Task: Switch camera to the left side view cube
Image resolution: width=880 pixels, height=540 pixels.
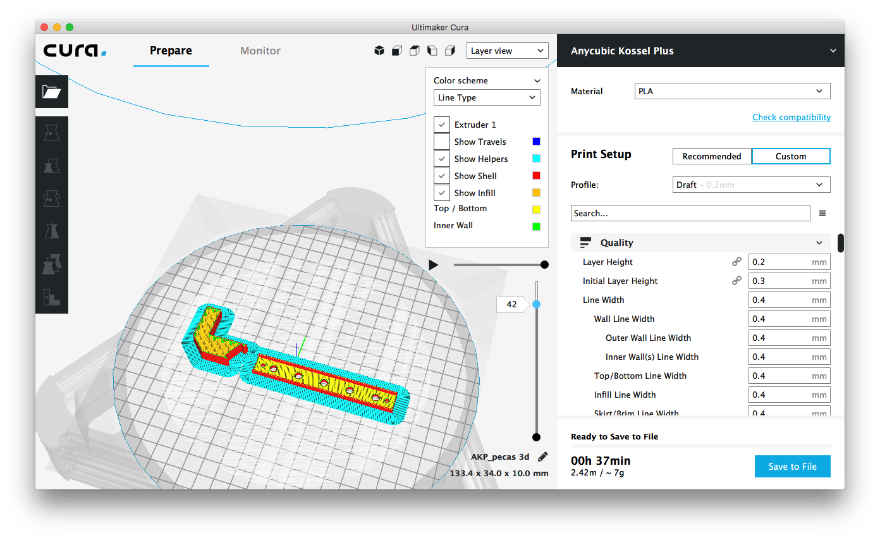Action: [432, 51]
